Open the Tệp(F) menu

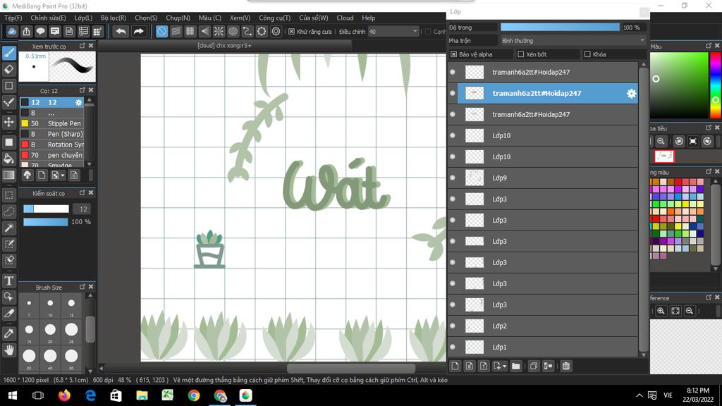tap(13, 18)
